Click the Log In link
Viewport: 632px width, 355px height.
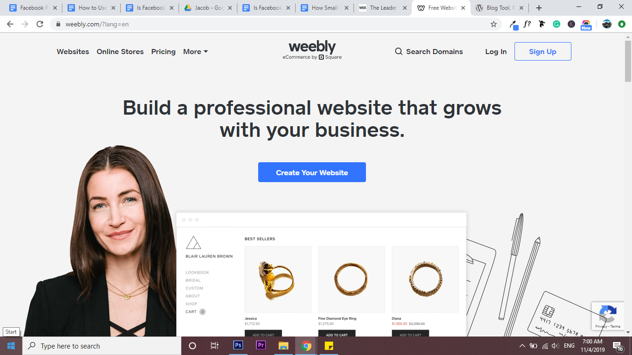496,51
